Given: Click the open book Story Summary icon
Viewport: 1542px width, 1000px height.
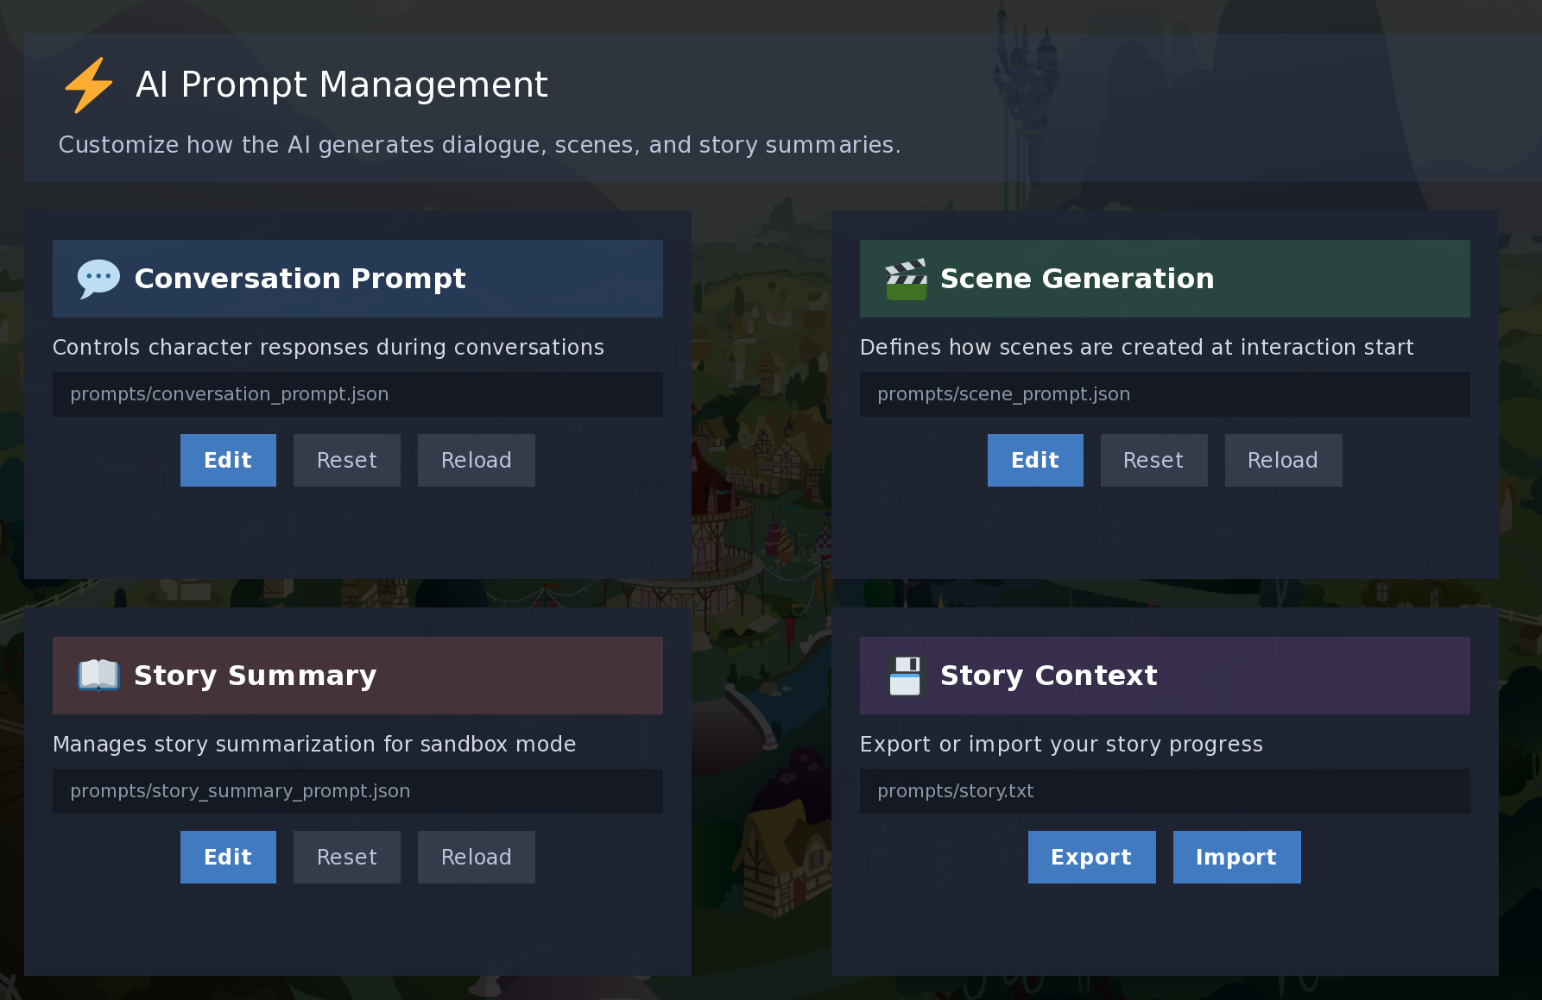Looking at the screenshot, I should 98,676.
